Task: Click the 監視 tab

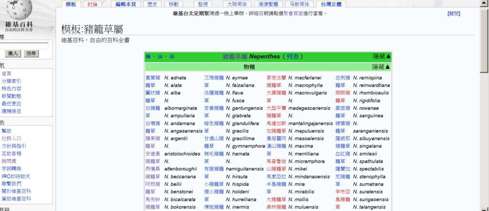Action: (202, 4)
